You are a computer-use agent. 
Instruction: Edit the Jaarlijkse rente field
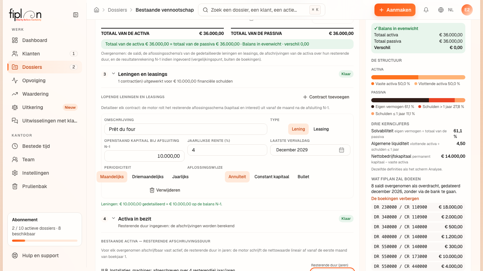coord(227,150)
